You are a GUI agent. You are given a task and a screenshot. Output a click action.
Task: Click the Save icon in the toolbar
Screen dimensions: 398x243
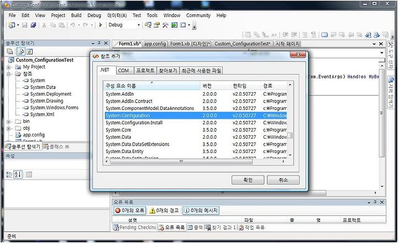coord(25,25)
